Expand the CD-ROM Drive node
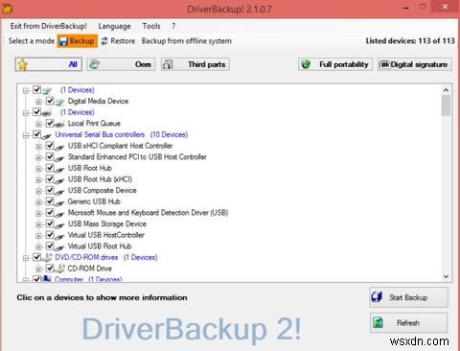This screenshot has height=351, width=460. click(38, 269)
